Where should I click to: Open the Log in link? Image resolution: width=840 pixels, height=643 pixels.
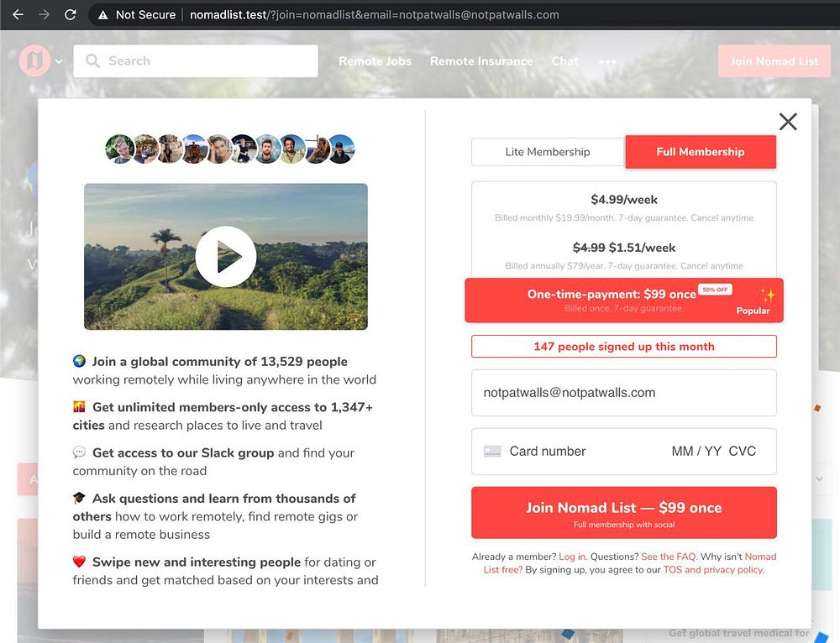(x=572, y=557)
